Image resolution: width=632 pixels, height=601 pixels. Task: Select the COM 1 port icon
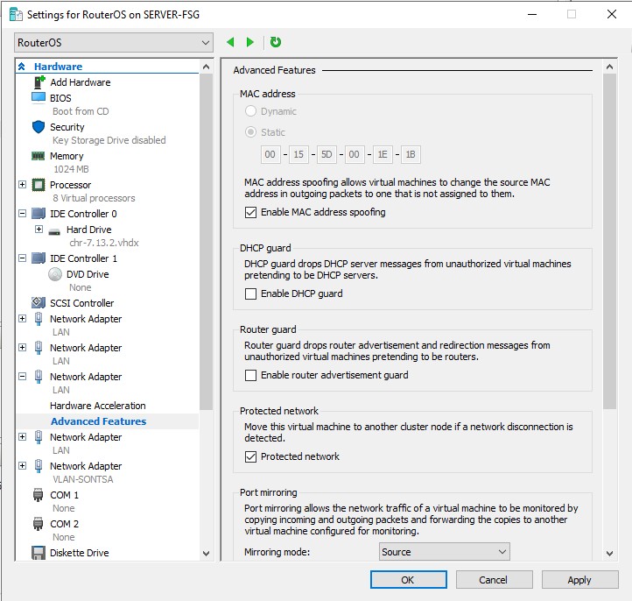coord(38,495)
